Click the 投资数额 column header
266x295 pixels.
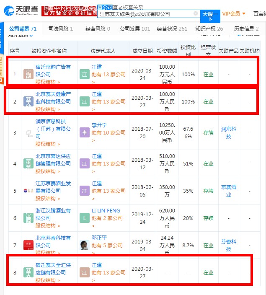point(167,51)
